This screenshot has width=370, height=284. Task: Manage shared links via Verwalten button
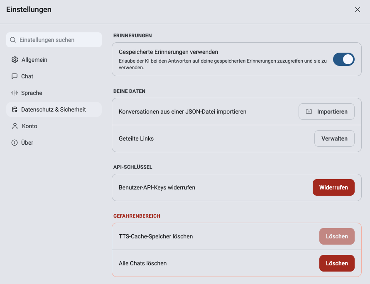pos(334,138)
